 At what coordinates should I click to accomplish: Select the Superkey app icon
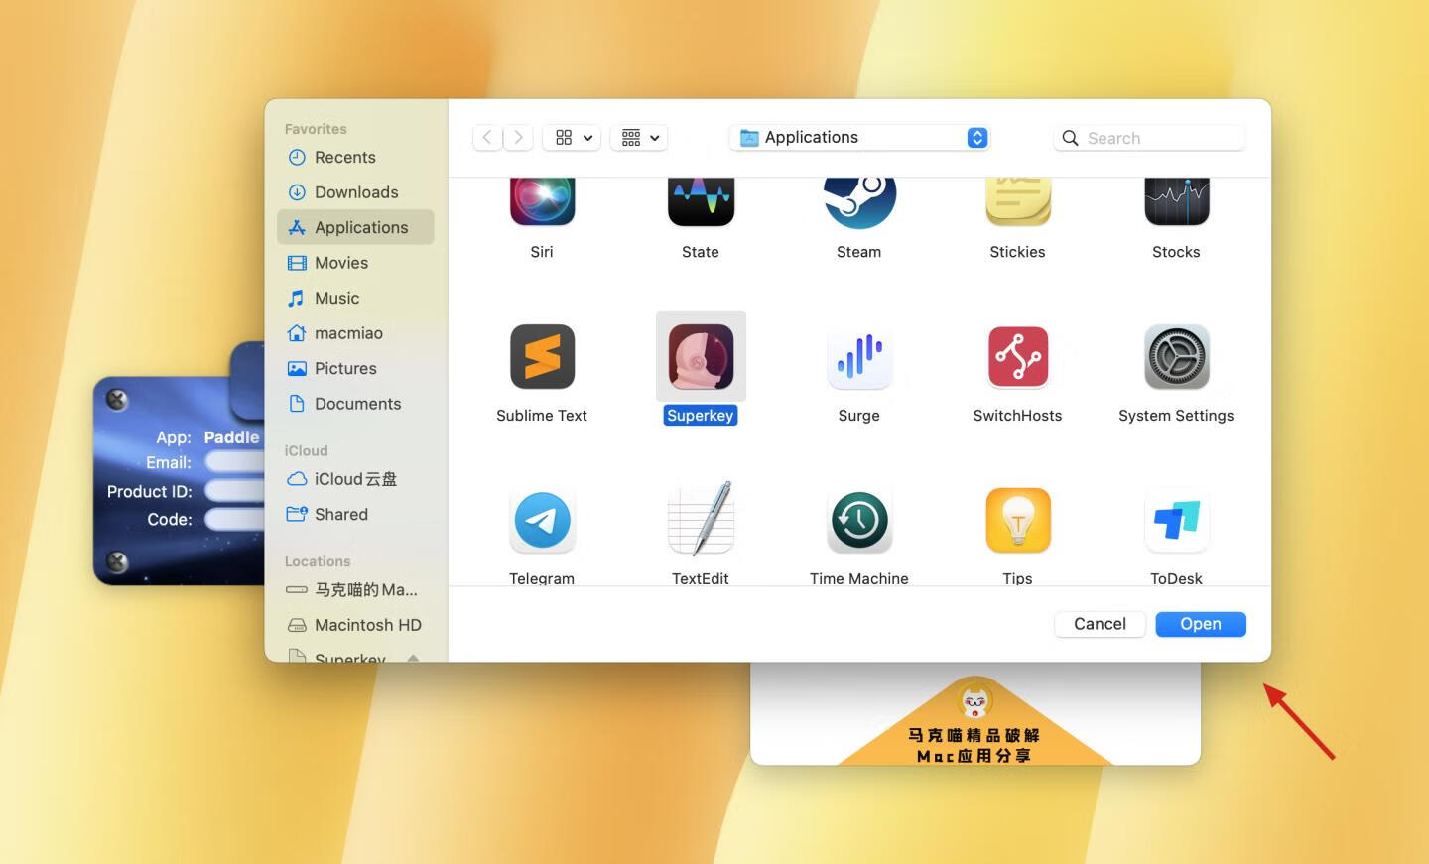pyautogui.click(x=701, y=357)
